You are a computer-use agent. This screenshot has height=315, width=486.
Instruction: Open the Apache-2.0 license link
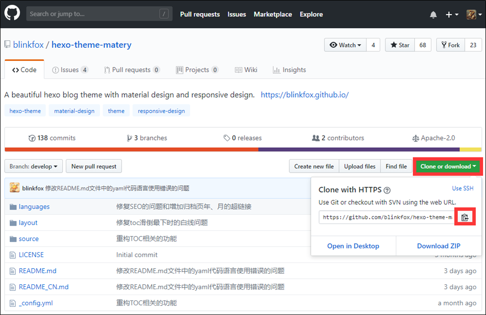[433, 138]
